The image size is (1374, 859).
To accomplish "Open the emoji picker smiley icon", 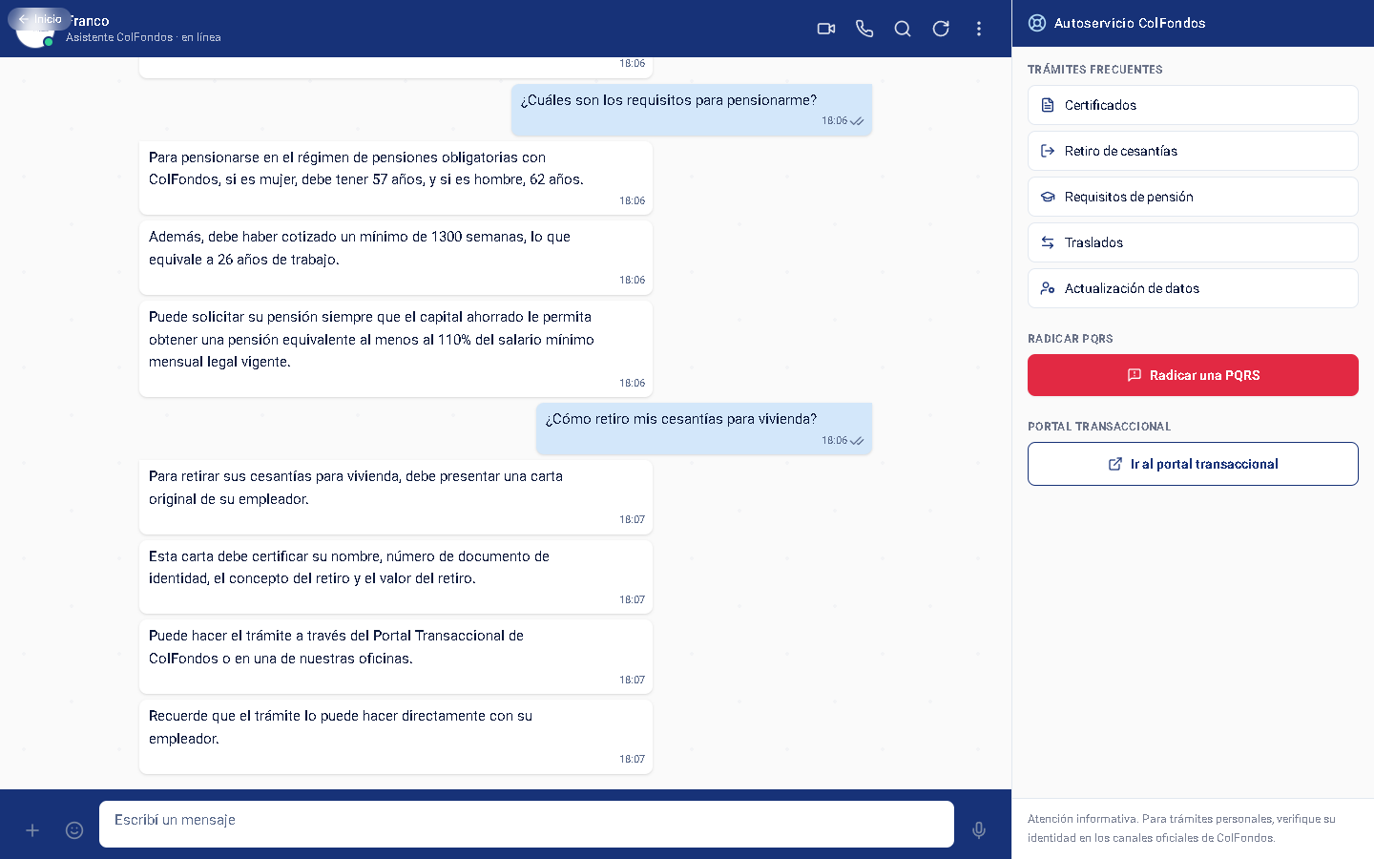I will pos(74,830).
